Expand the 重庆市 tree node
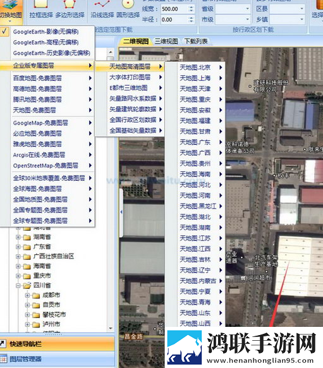323x368 pixels. coord(18,276)
